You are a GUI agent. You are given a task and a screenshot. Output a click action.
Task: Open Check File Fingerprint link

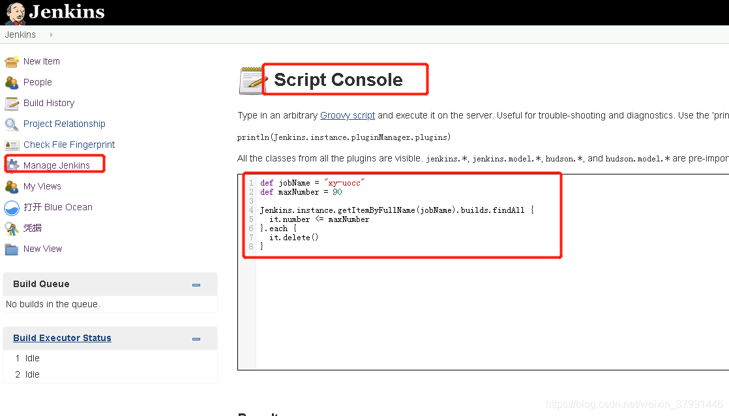[69, 145]
